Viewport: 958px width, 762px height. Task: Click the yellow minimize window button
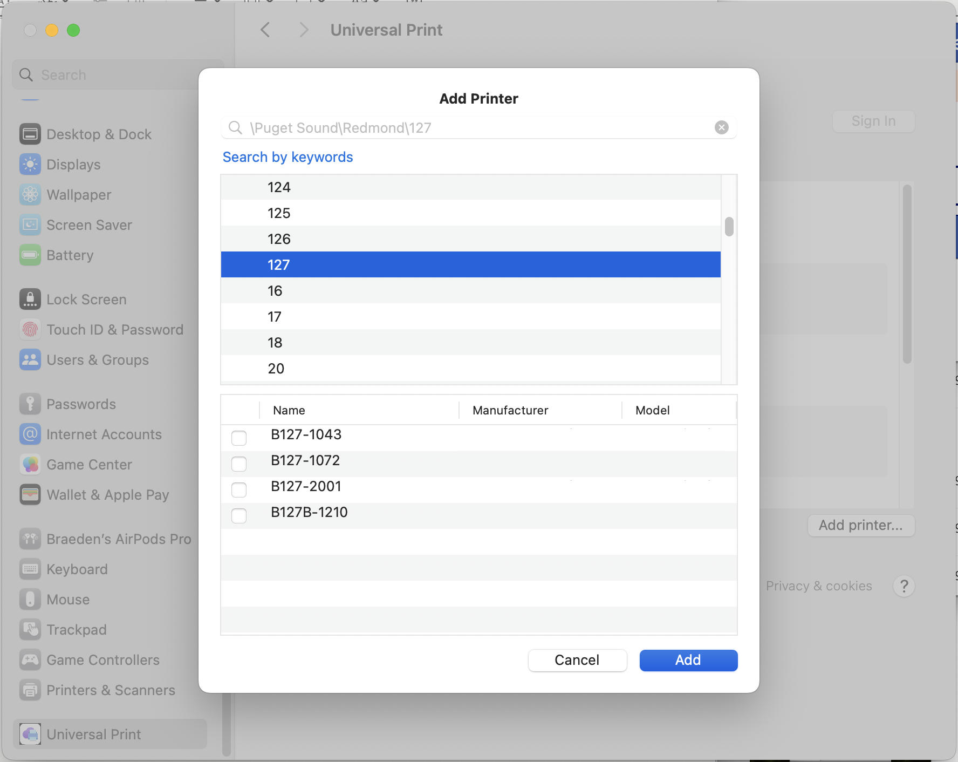point(52,30)
